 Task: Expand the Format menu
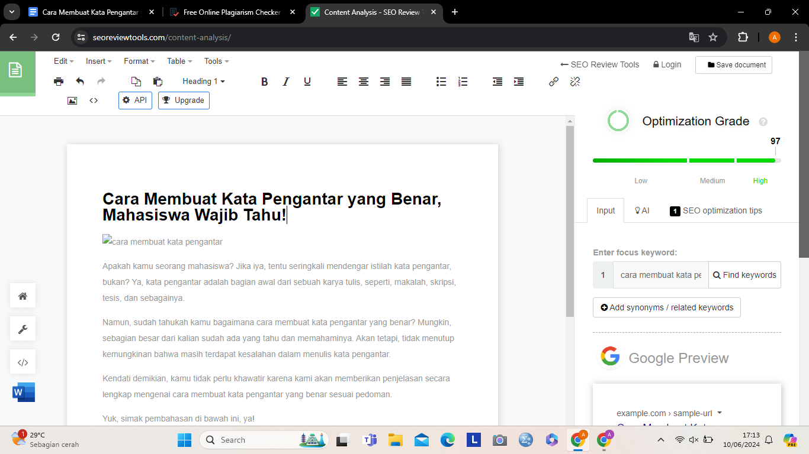pos(139,61)
